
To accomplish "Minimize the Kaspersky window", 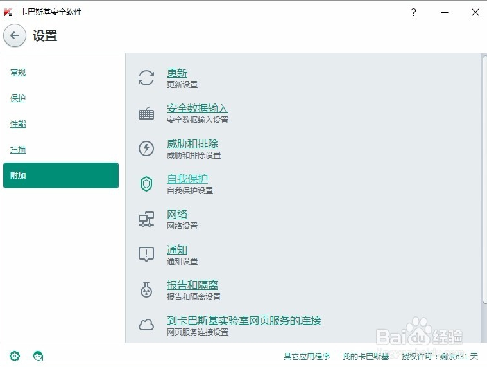I will click(445, 12).
